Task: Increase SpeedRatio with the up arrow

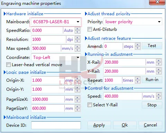Action: 77,29
